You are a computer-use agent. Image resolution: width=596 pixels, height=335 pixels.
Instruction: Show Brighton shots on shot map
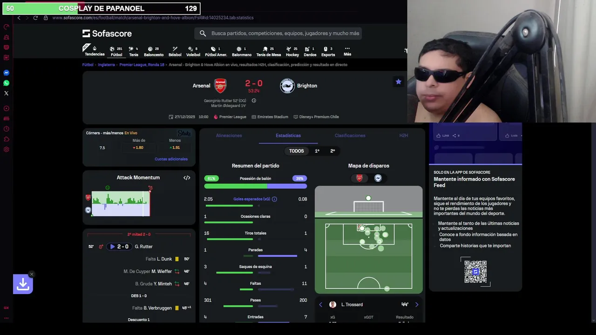[x=378, y=178]
